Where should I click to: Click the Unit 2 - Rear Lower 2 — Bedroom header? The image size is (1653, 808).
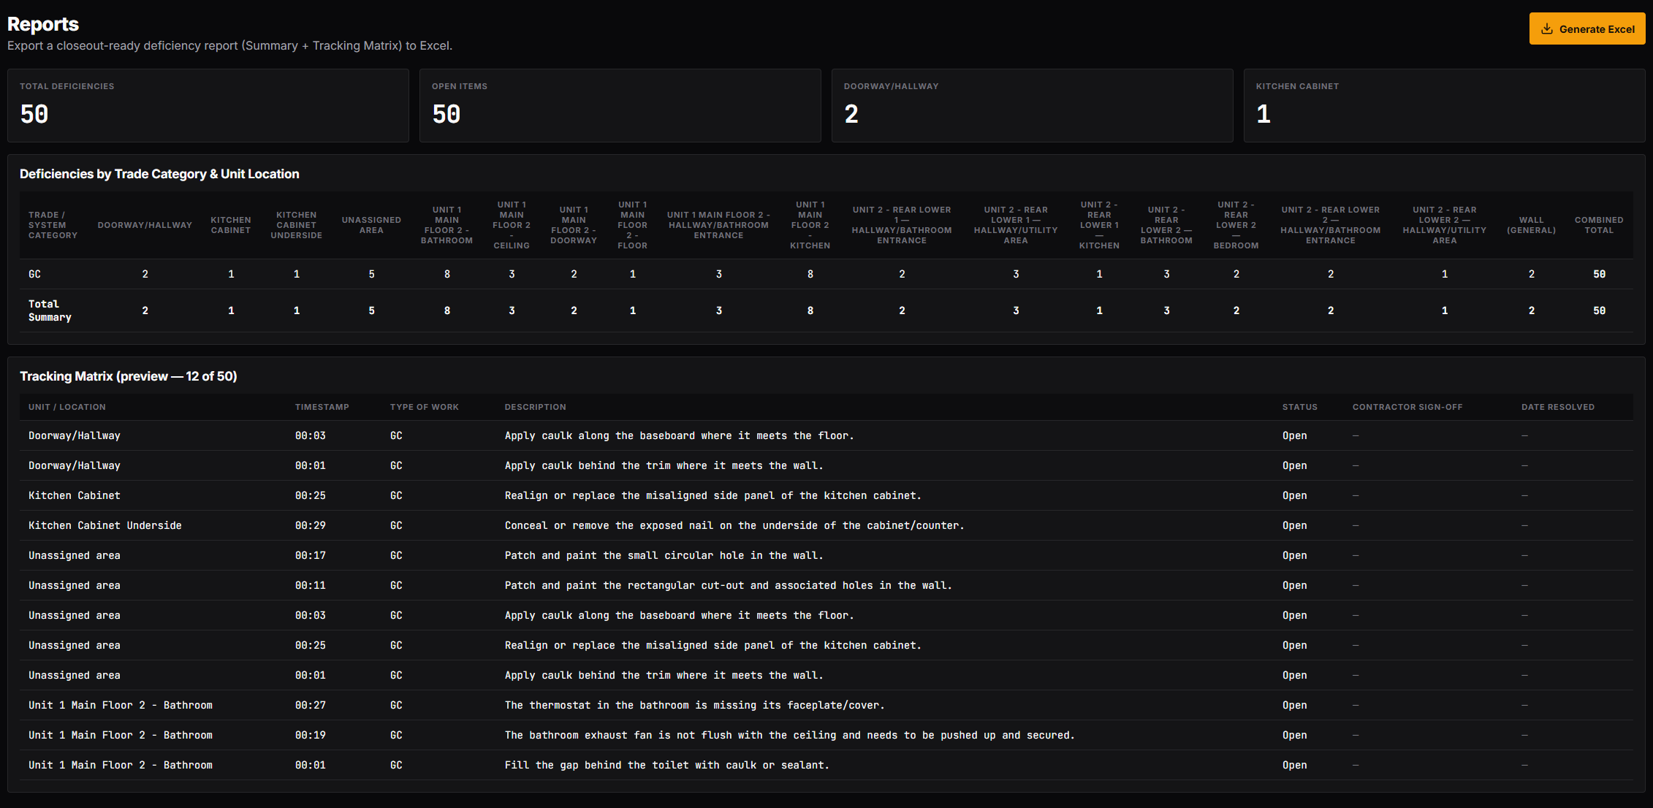pos(1236,225)
